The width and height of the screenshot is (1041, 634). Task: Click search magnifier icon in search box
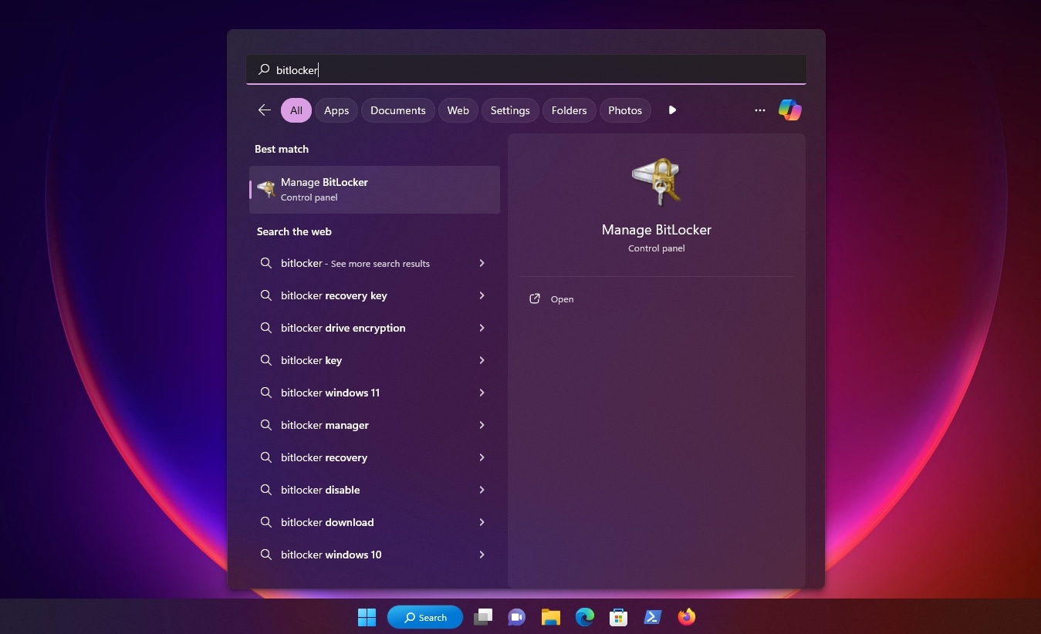coord(264,70)
